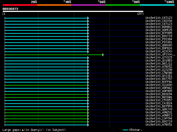Image resolution: width=177 pixels, height=132 pixels.
Task: Select the UniRef100_A2XCK0 entry
Action: (x=159, y=52)
